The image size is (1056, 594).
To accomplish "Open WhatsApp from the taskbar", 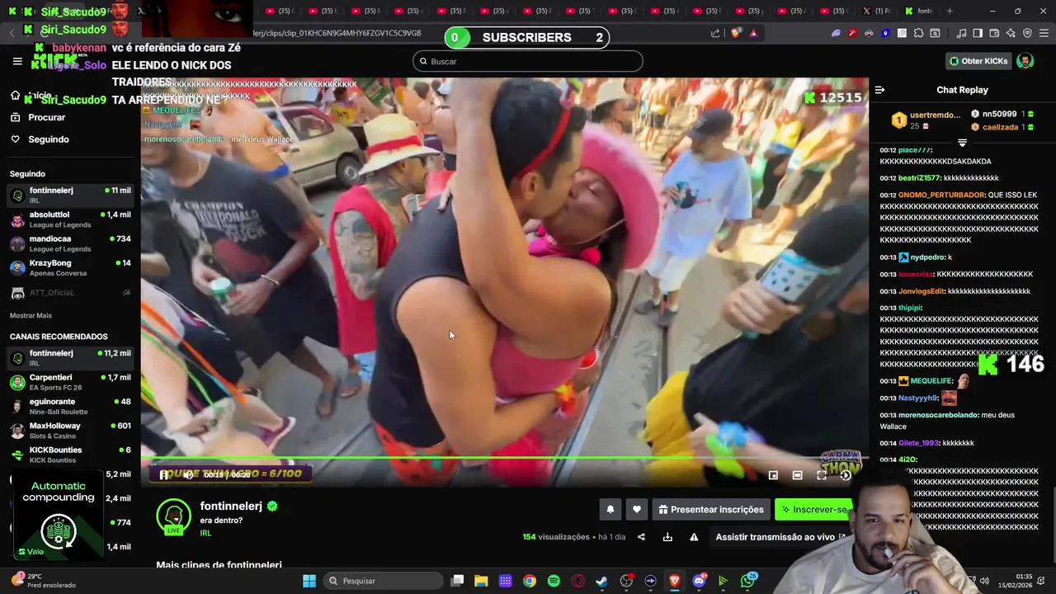I will 748,581.
